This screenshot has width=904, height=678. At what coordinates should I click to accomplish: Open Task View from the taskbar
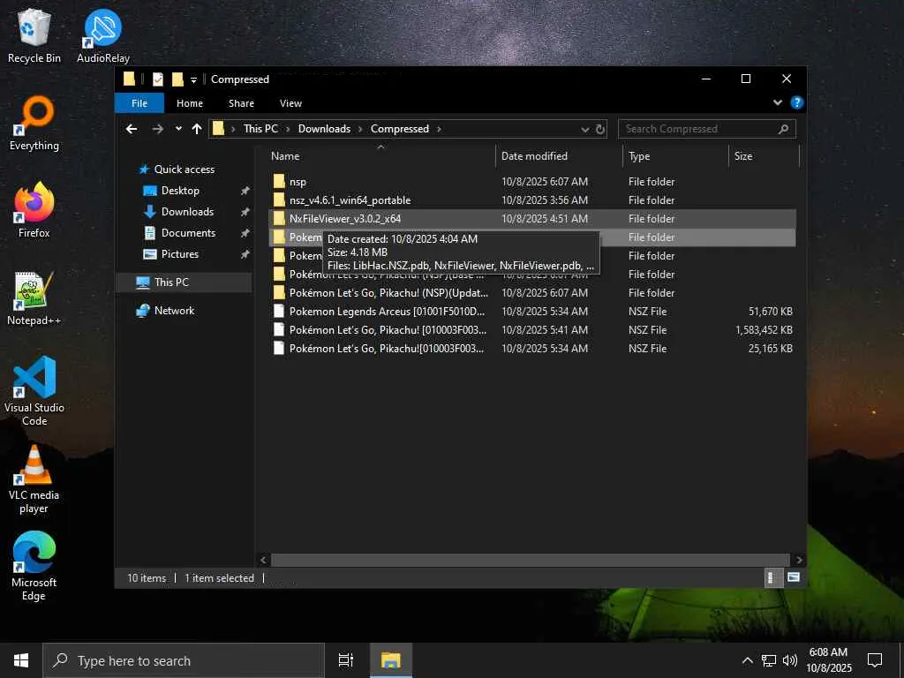[346, 660]
